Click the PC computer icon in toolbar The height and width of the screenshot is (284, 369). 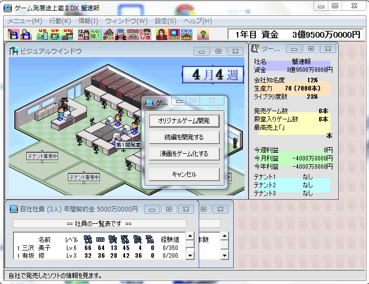[121, 34]
